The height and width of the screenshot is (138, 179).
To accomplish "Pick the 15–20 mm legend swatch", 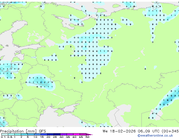I will click(44, 134).
